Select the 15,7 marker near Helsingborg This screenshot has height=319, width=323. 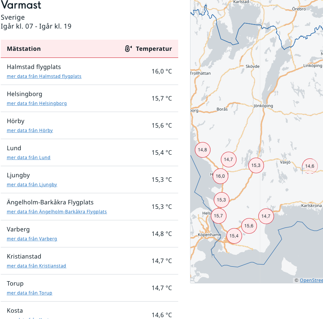tap(218, 216)
